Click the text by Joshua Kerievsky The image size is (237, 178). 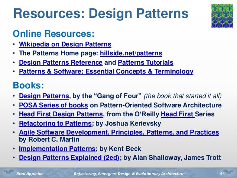[x=128, y=123]
